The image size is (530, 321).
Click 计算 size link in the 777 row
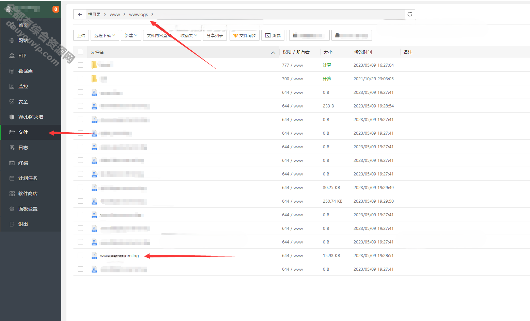click(x=327, y=65)
